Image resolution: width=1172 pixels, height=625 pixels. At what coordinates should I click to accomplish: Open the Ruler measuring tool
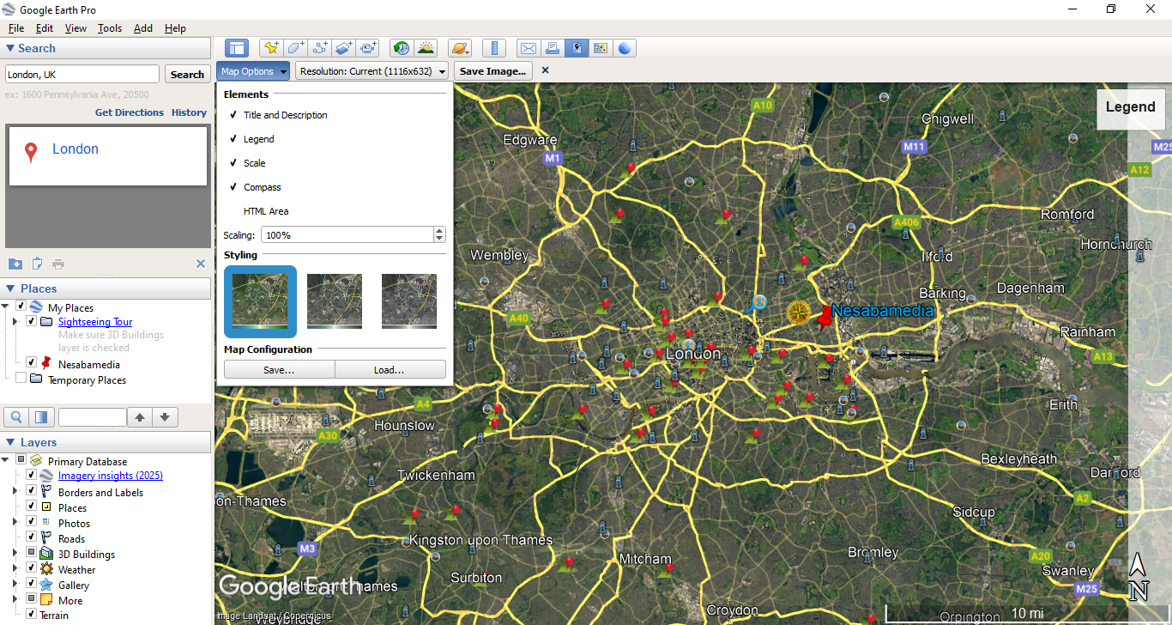(493, 48)
